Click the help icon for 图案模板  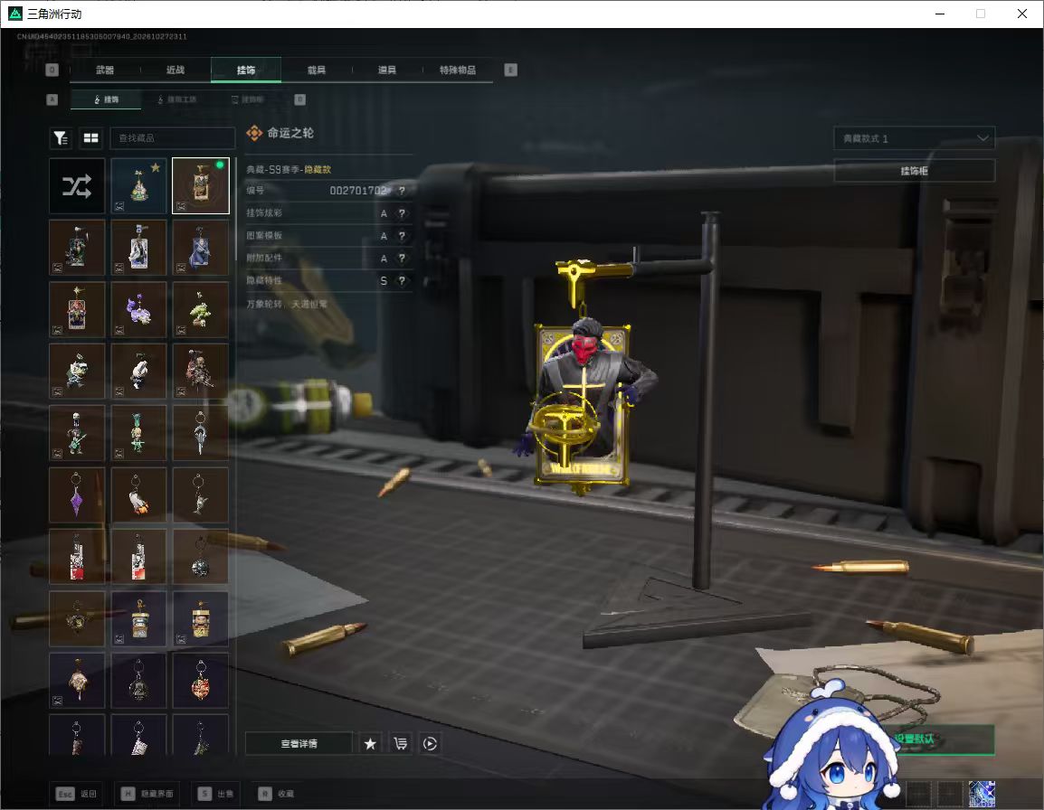(x=402, y=236)
